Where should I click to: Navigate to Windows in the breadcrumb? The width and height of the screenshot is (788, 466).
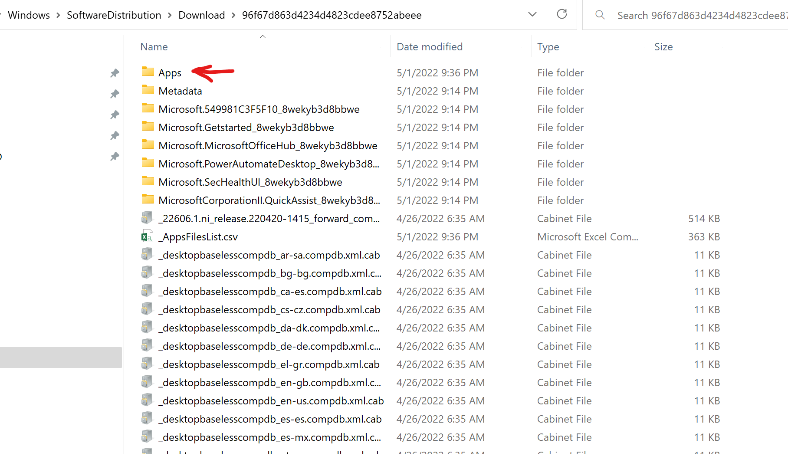[29, 15]
